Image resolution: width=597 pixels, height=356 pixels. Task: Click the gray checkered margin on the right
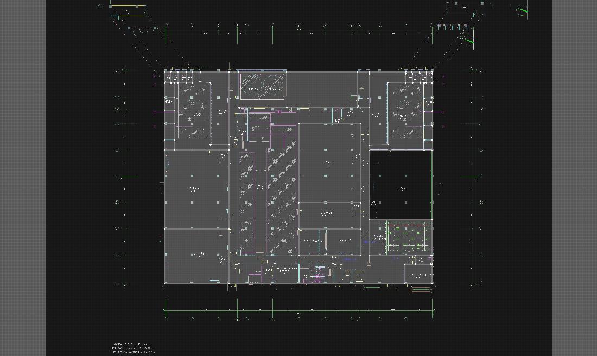[x=574, y=178]
